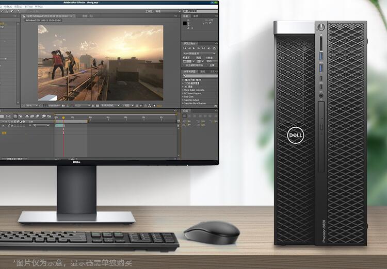
Task: Click the composition preview image
Action: pos(100,62)
